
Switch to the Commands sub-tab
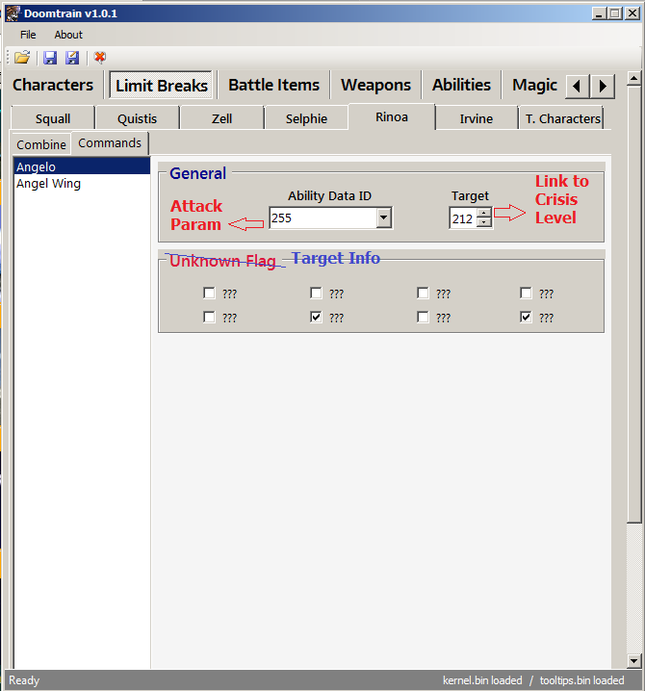(110, 143)
